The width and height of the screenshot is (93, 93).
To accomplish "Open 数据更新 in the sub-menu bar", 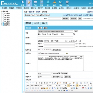I will pyautogui.click(x=55, y=8).
